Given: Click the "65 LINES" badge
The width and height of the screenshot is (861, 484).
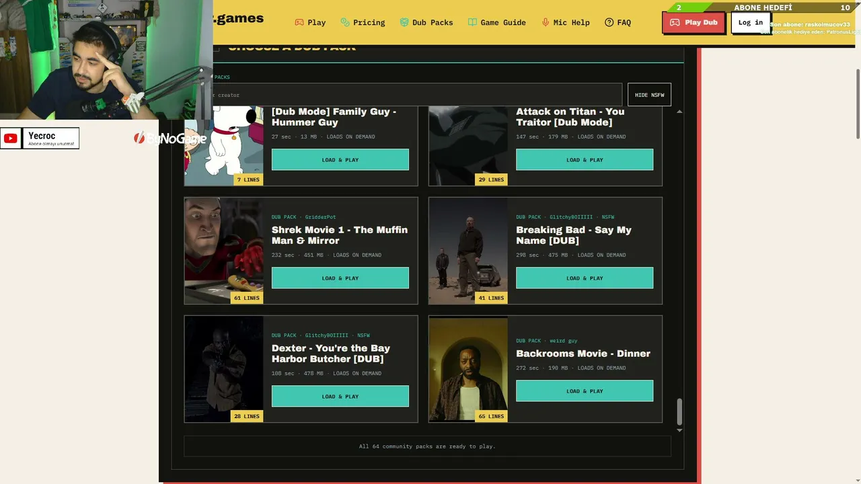Looking at the screenshot, I should pyautogui.click(x=491, y=416).
